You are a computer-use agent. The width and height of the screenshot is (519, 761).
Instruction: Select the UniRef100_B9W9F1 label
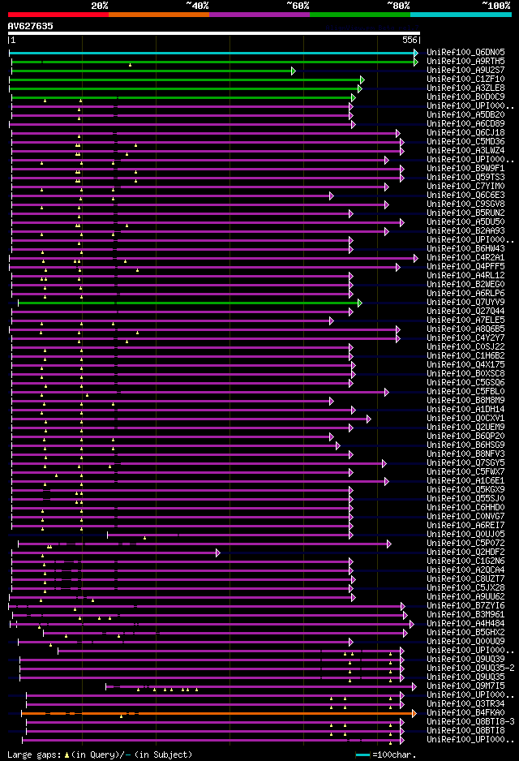[x=465, y=168]
